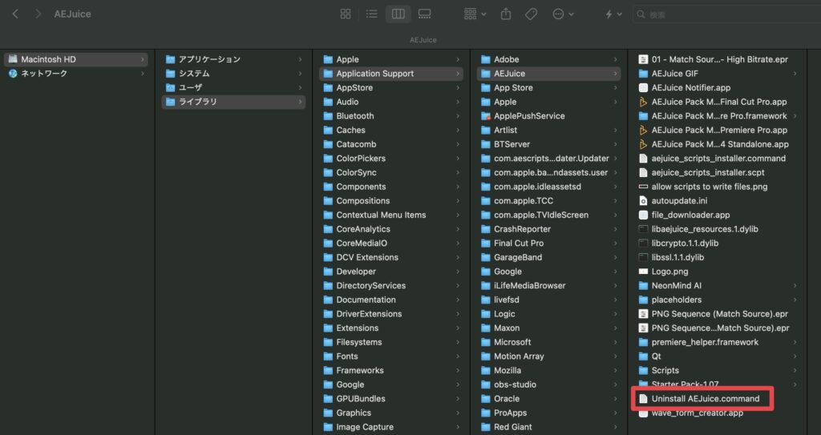Select the Application Support folder
This screenshot has width=821, height=435.
point(391,73)
